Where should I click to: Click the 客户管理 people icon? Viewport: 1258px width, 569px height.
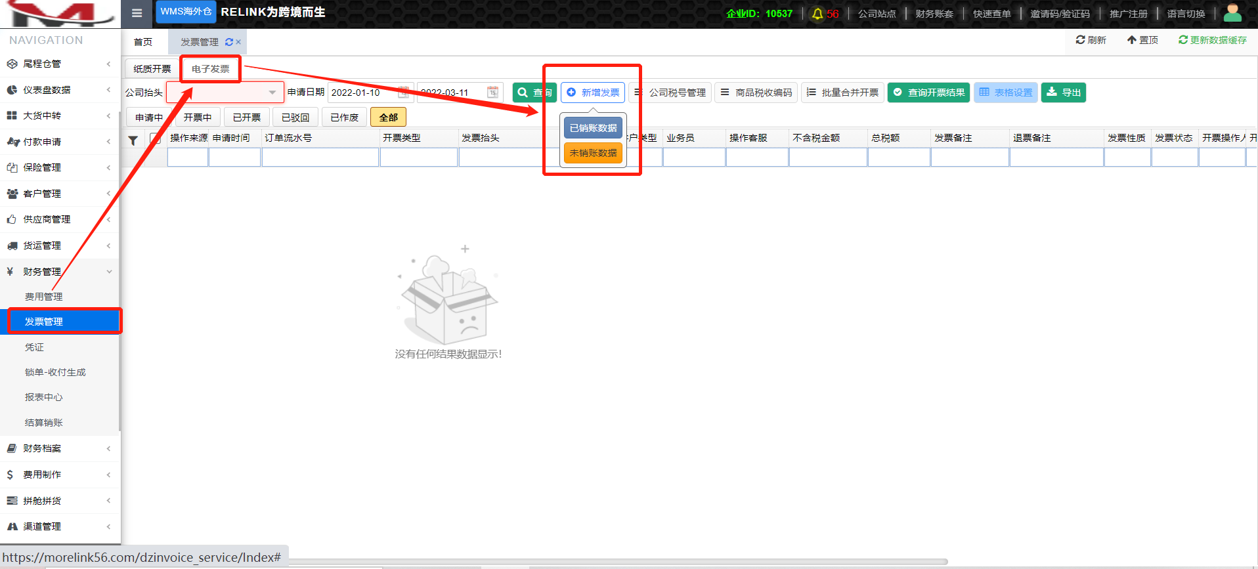[12, 194]
